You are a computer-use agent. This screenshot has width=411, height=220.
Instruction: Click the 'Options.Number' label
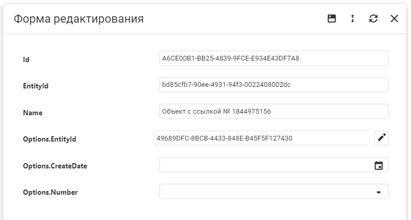coord(50,192)
